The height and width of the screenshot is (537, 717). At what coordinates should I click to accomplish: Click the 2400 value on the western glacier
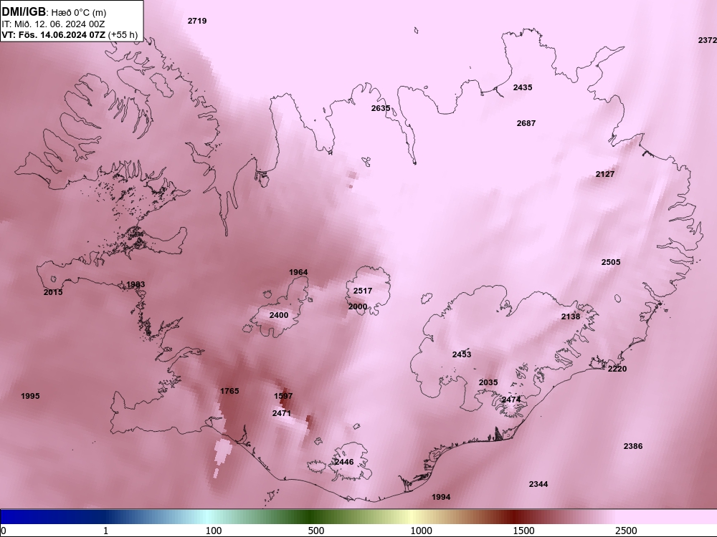tap(278, 315)
